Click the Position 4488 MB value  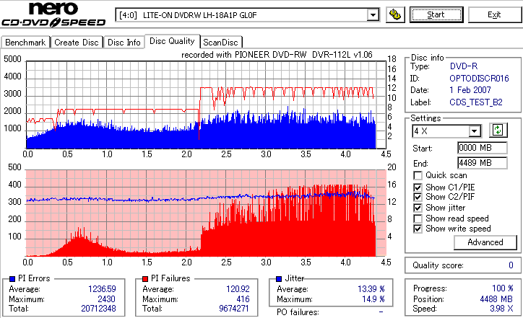click(x=496, y=299)
